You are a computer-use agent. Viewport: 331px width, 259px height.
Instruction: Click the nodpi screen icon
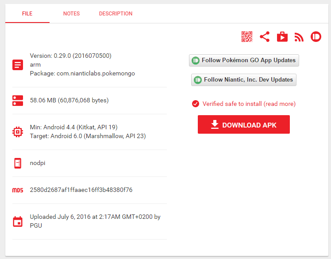point(18,163)
